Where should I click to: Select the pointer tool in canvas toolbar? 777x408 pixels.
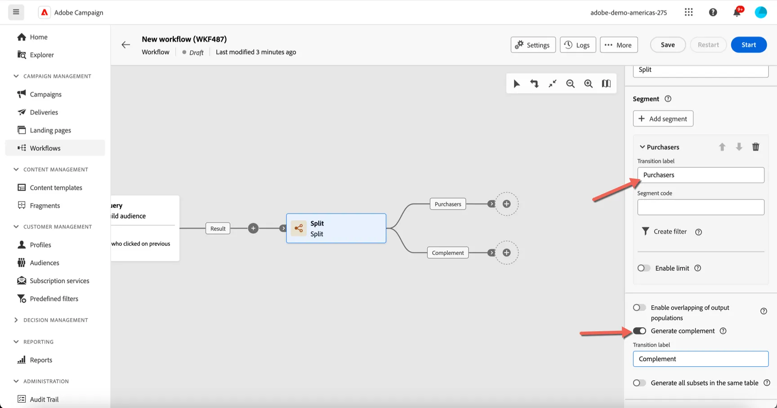point(517,83)
